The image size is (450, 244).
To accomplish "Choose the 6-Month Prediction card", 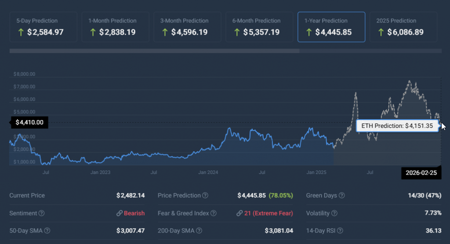I will (x=259, y=27).
